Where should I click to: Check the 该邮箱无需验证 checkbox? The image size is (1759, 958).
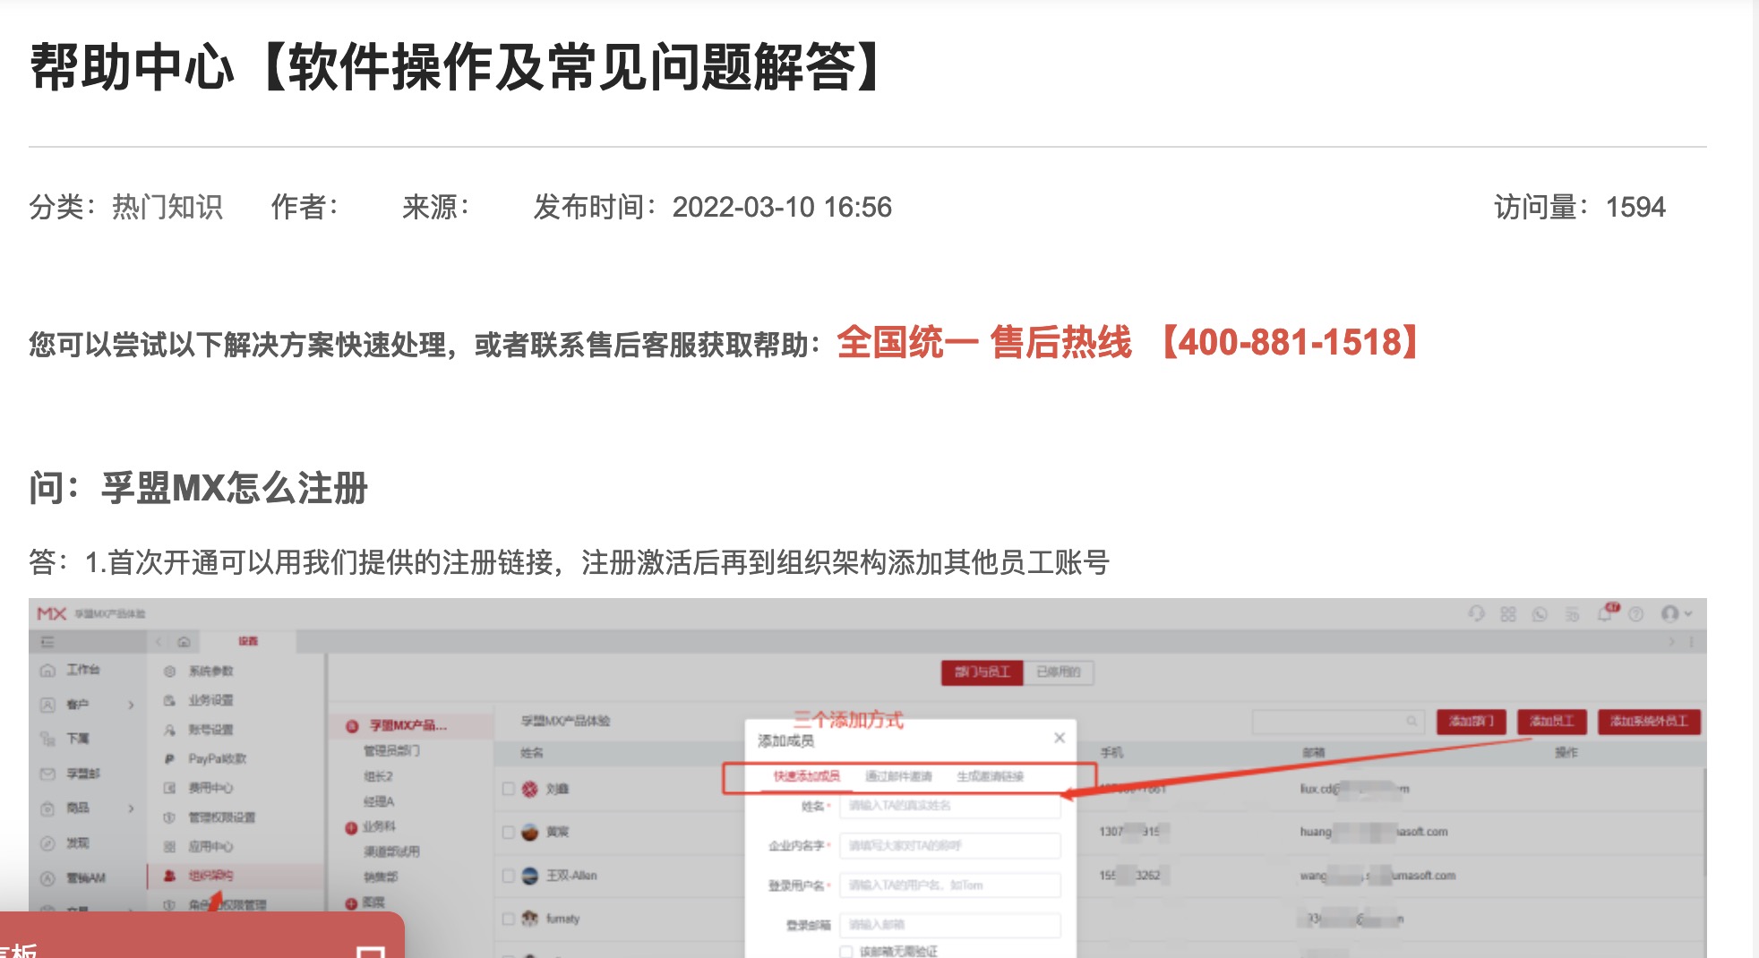[x=845, y=952]
